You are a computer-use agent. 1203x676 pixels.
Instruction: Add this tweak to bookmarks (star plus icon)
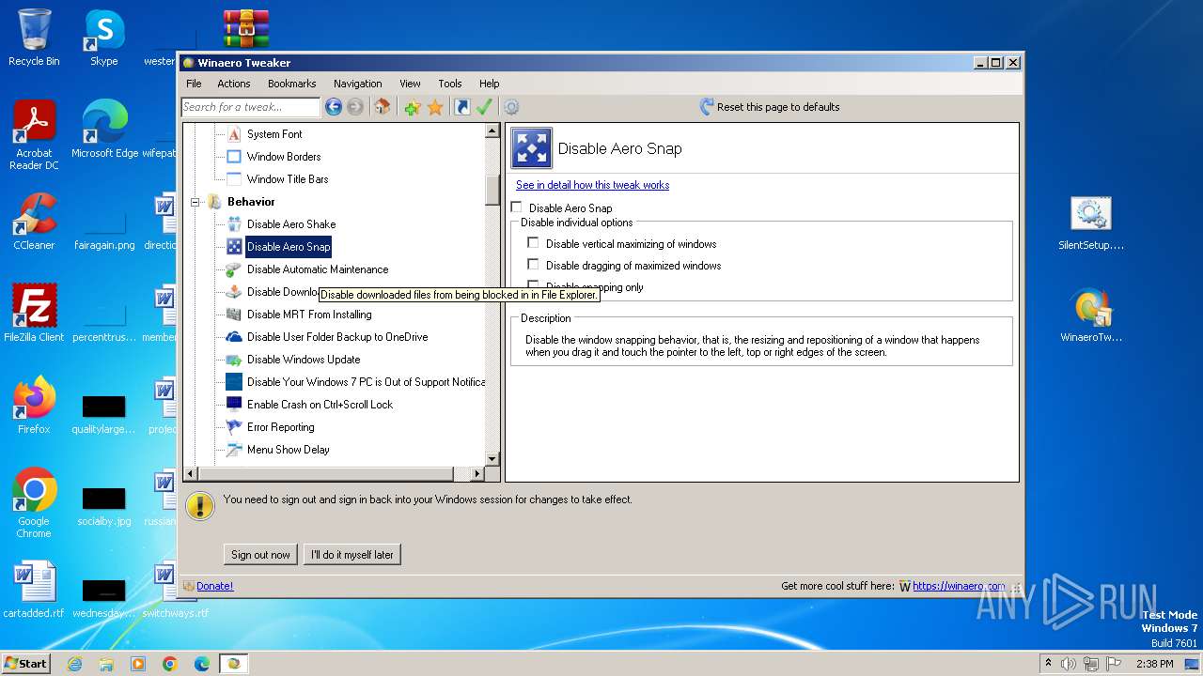coord(412,107)
